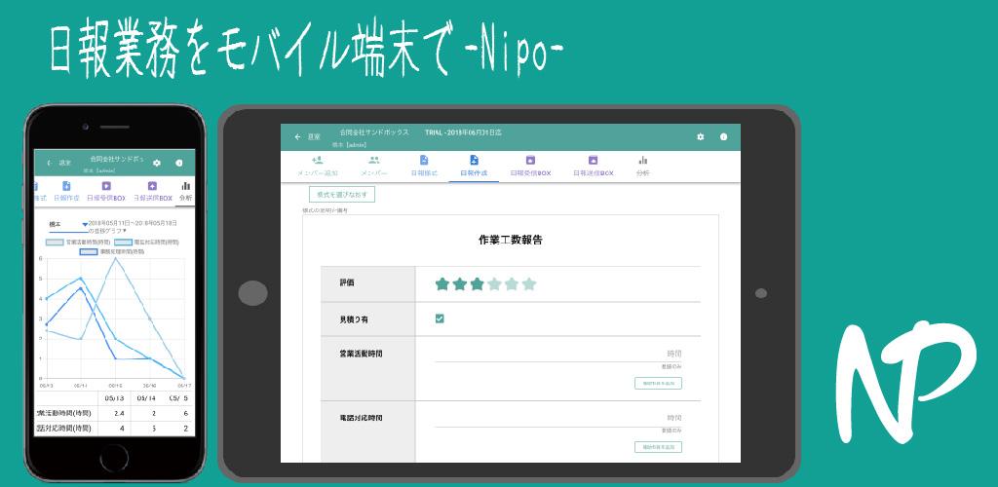
Task: Click the 評価 row label
Action: click(347, 282)
